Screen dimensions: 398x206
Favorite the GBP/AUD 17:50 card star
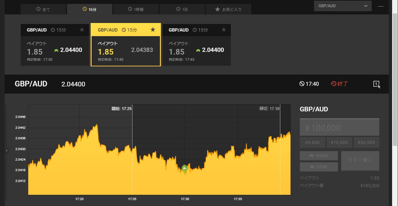click(82, 30)
